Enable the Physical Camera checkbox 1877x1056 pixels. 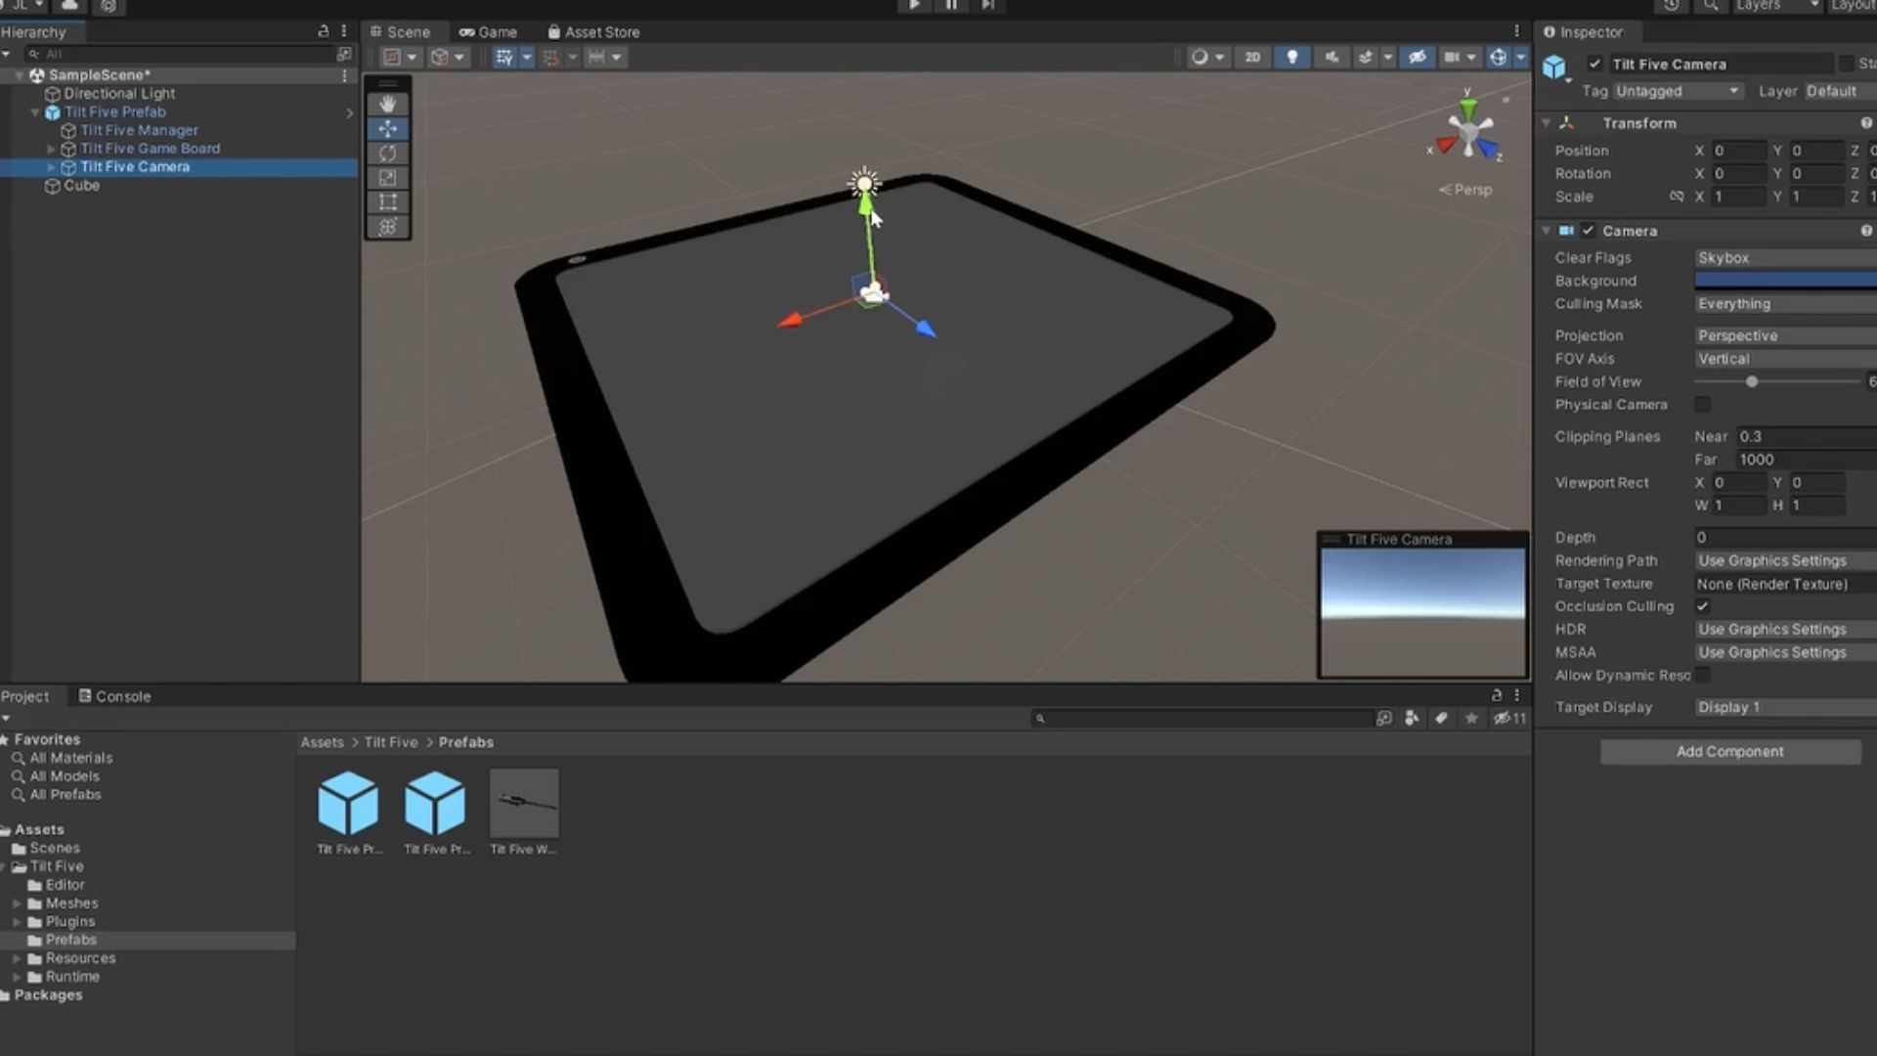click(1702, 404)
